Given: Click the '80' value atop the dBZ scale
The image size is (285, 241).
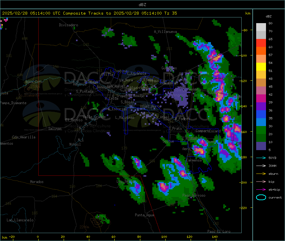Looking at the screenshot, I should point(270,23).
